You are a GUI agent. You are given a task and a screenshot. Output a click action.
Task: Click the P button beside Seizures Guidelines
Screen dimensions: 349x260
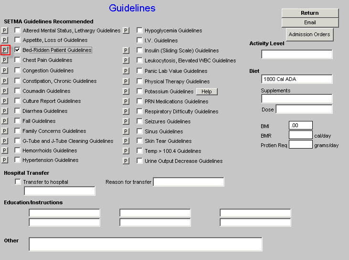[126, 121]
